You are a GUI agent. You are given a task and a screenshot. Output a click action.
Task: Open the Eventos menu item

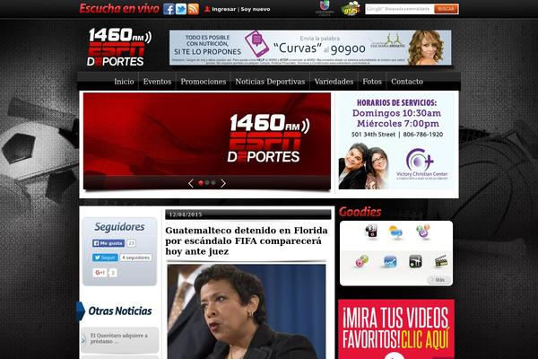157,82
